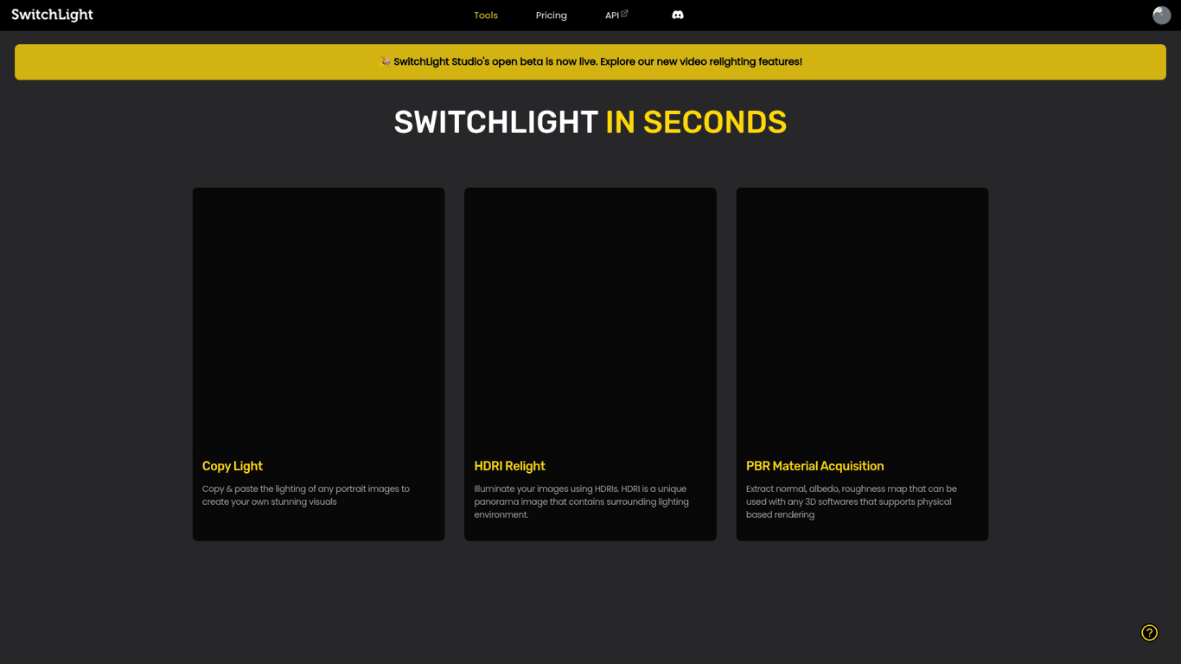
Task: Click the user avatar icon
Action: [1161, 15]
